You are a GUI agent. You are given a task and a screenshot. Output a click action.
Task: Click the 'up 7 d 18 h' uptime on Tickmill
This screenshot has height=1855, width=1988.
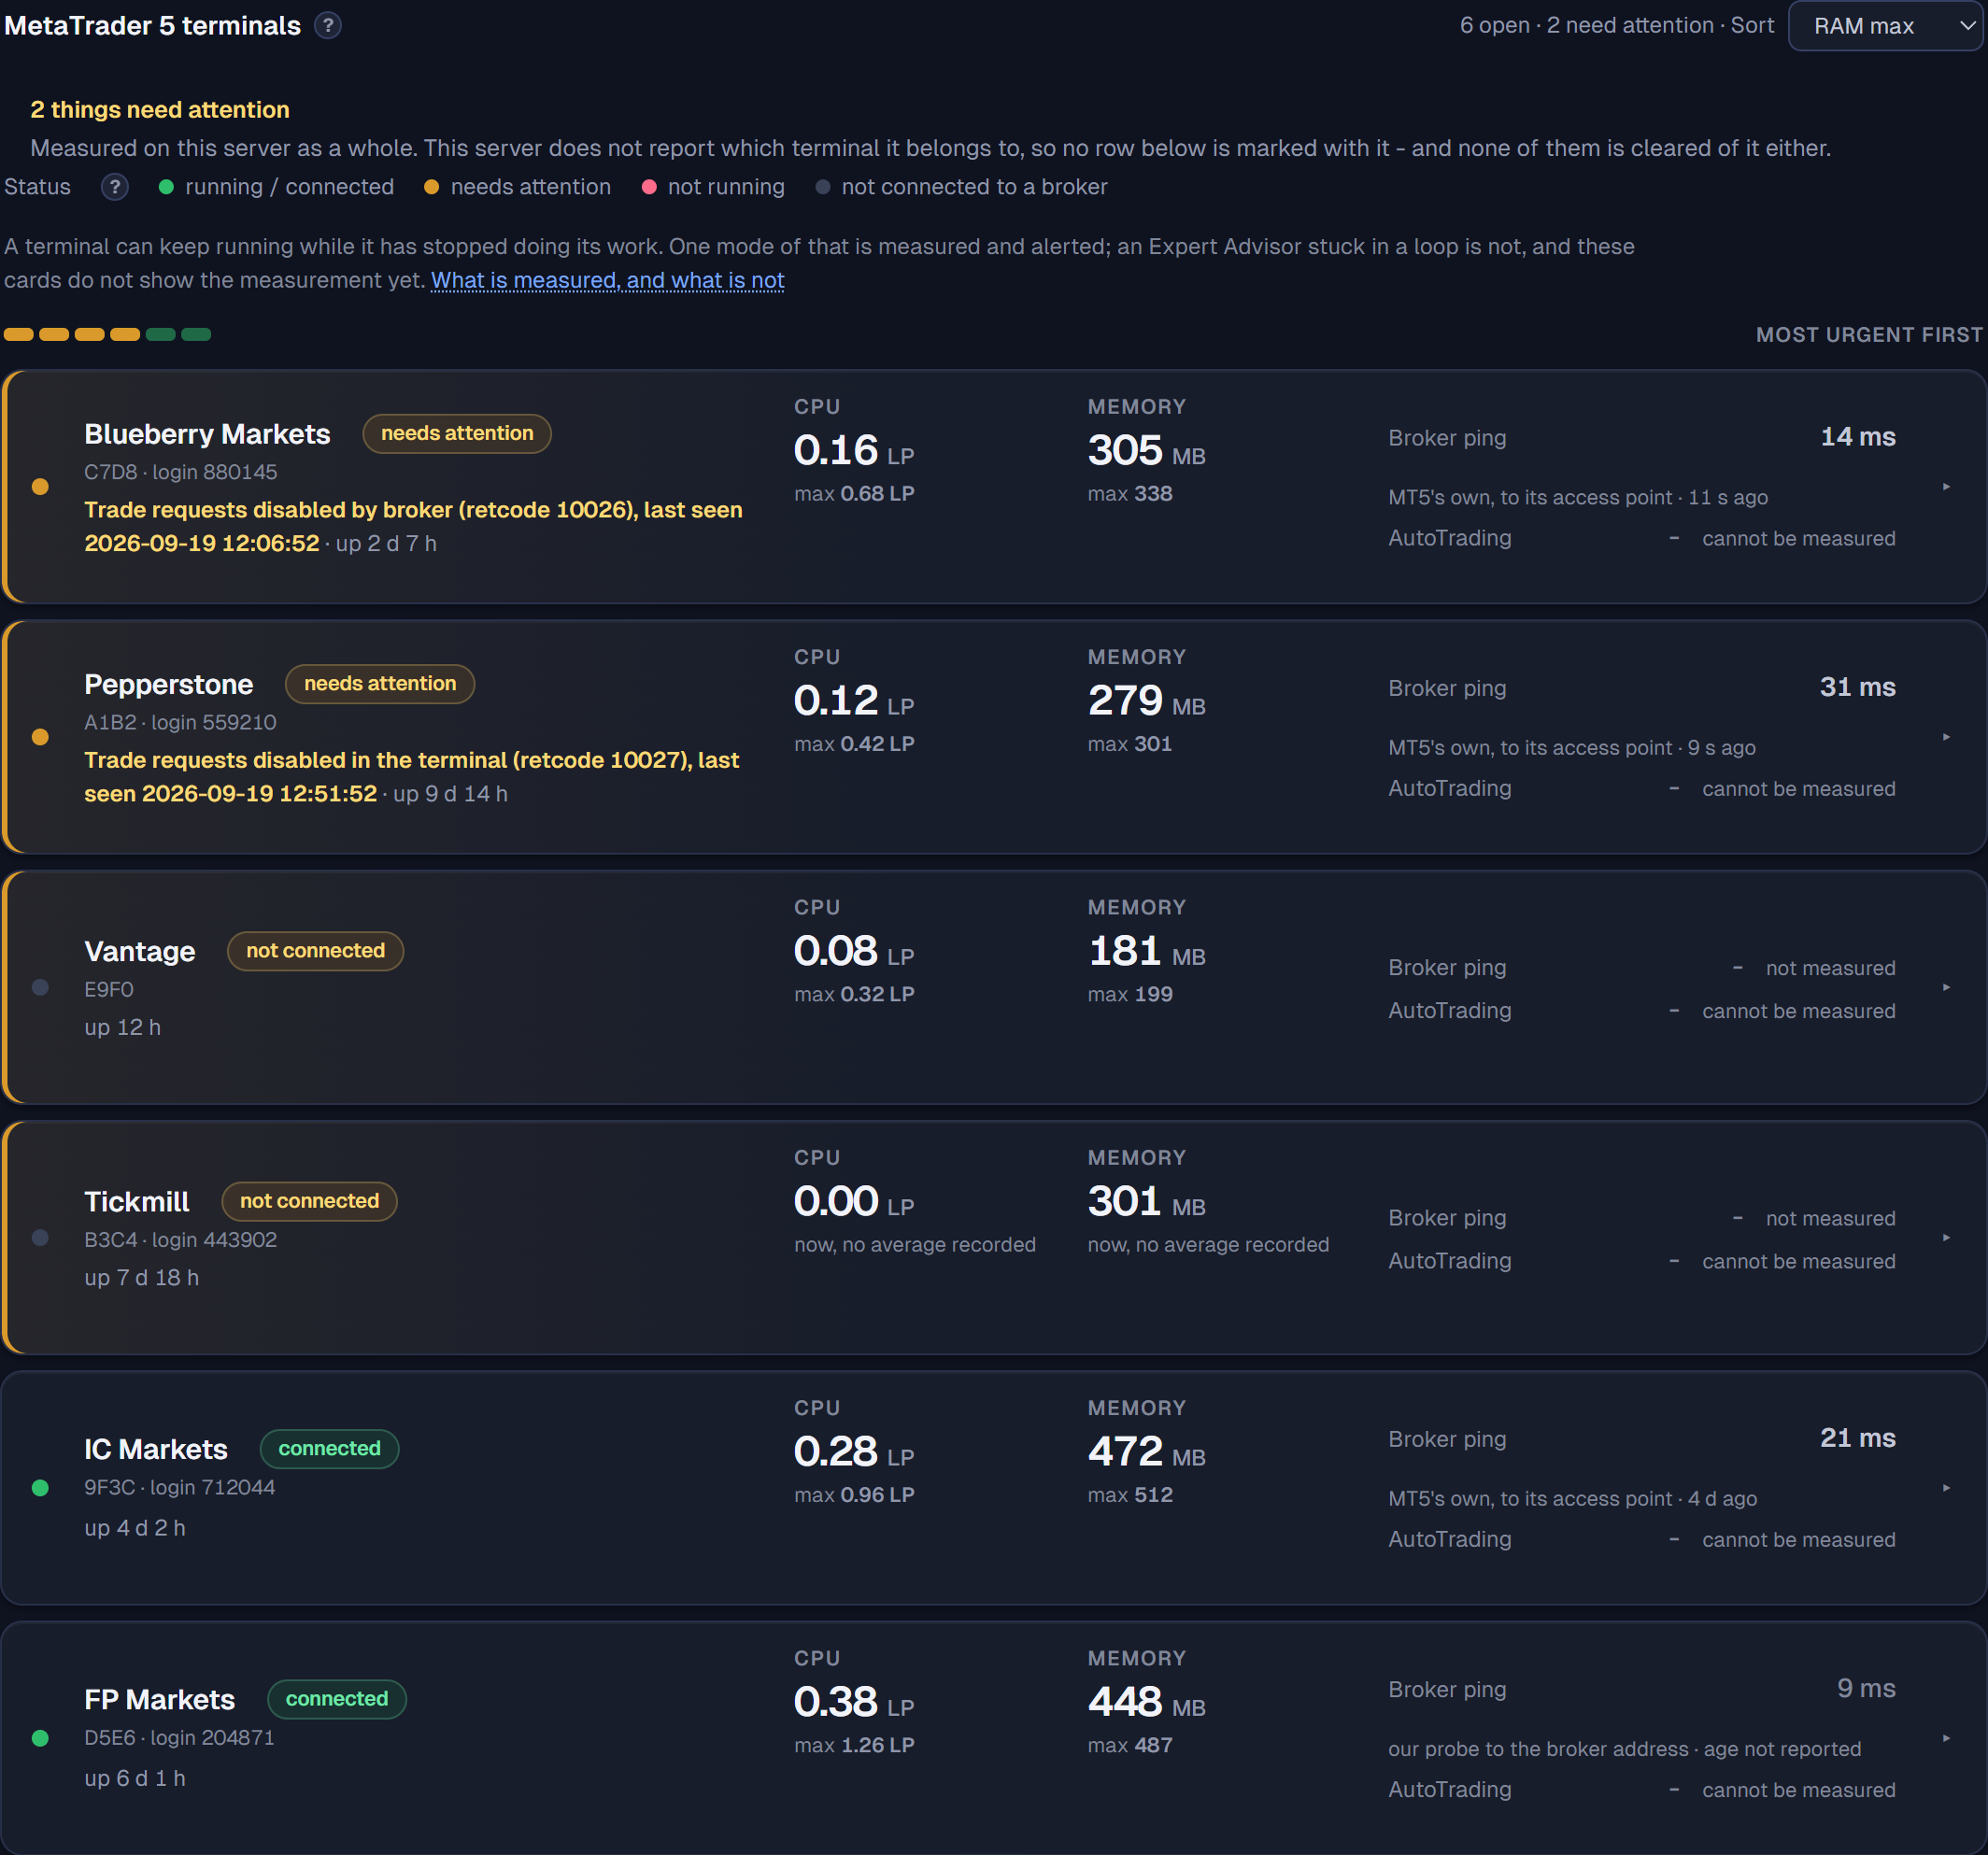(x=141, y=1278)
